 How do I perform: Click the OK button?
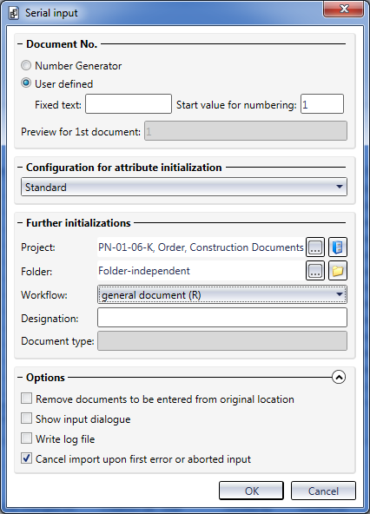coord(251,491)
